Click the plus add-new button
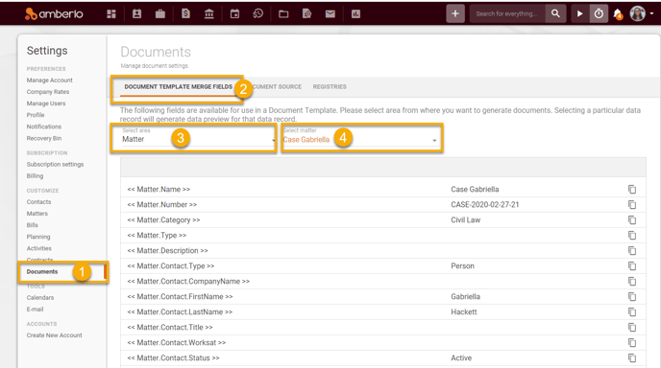 click(x=455, y=13)
